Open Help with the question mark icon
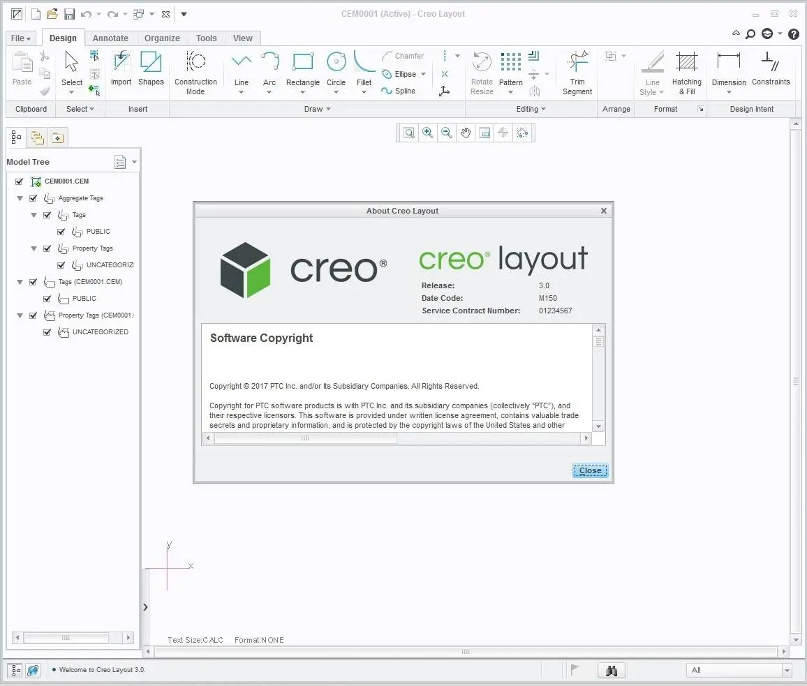The image size is (807, 686). click(x=794, y=34)
